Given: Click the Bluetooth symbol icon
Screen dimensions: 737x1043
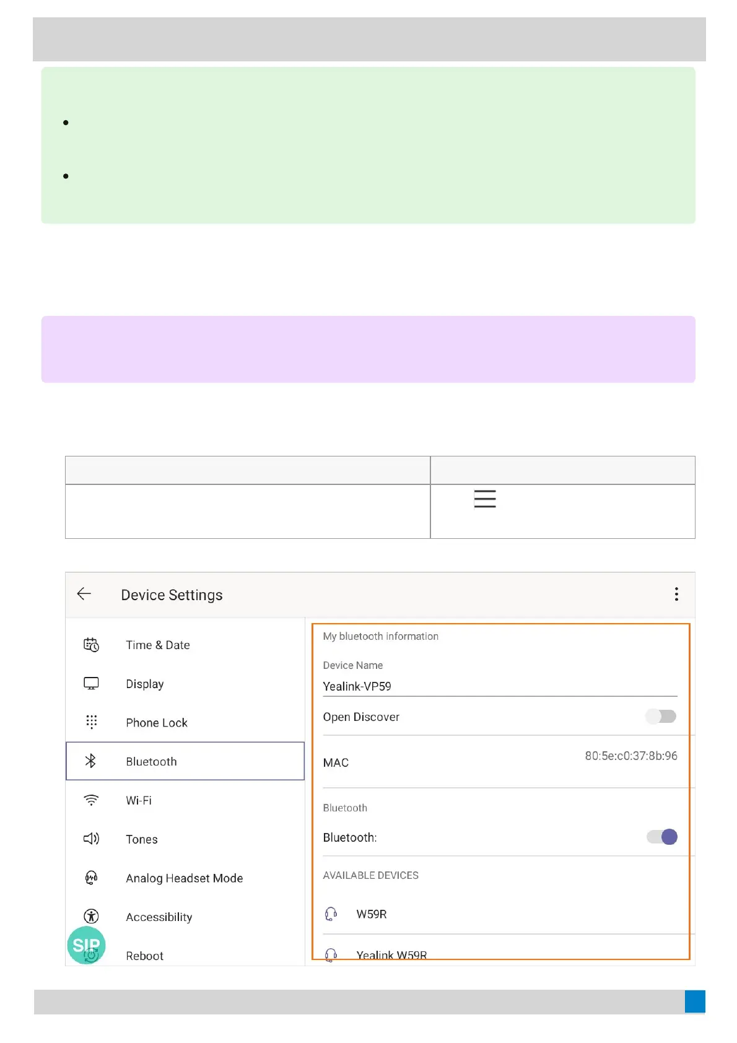Looking at the screenshot, I should coord(91,761).
